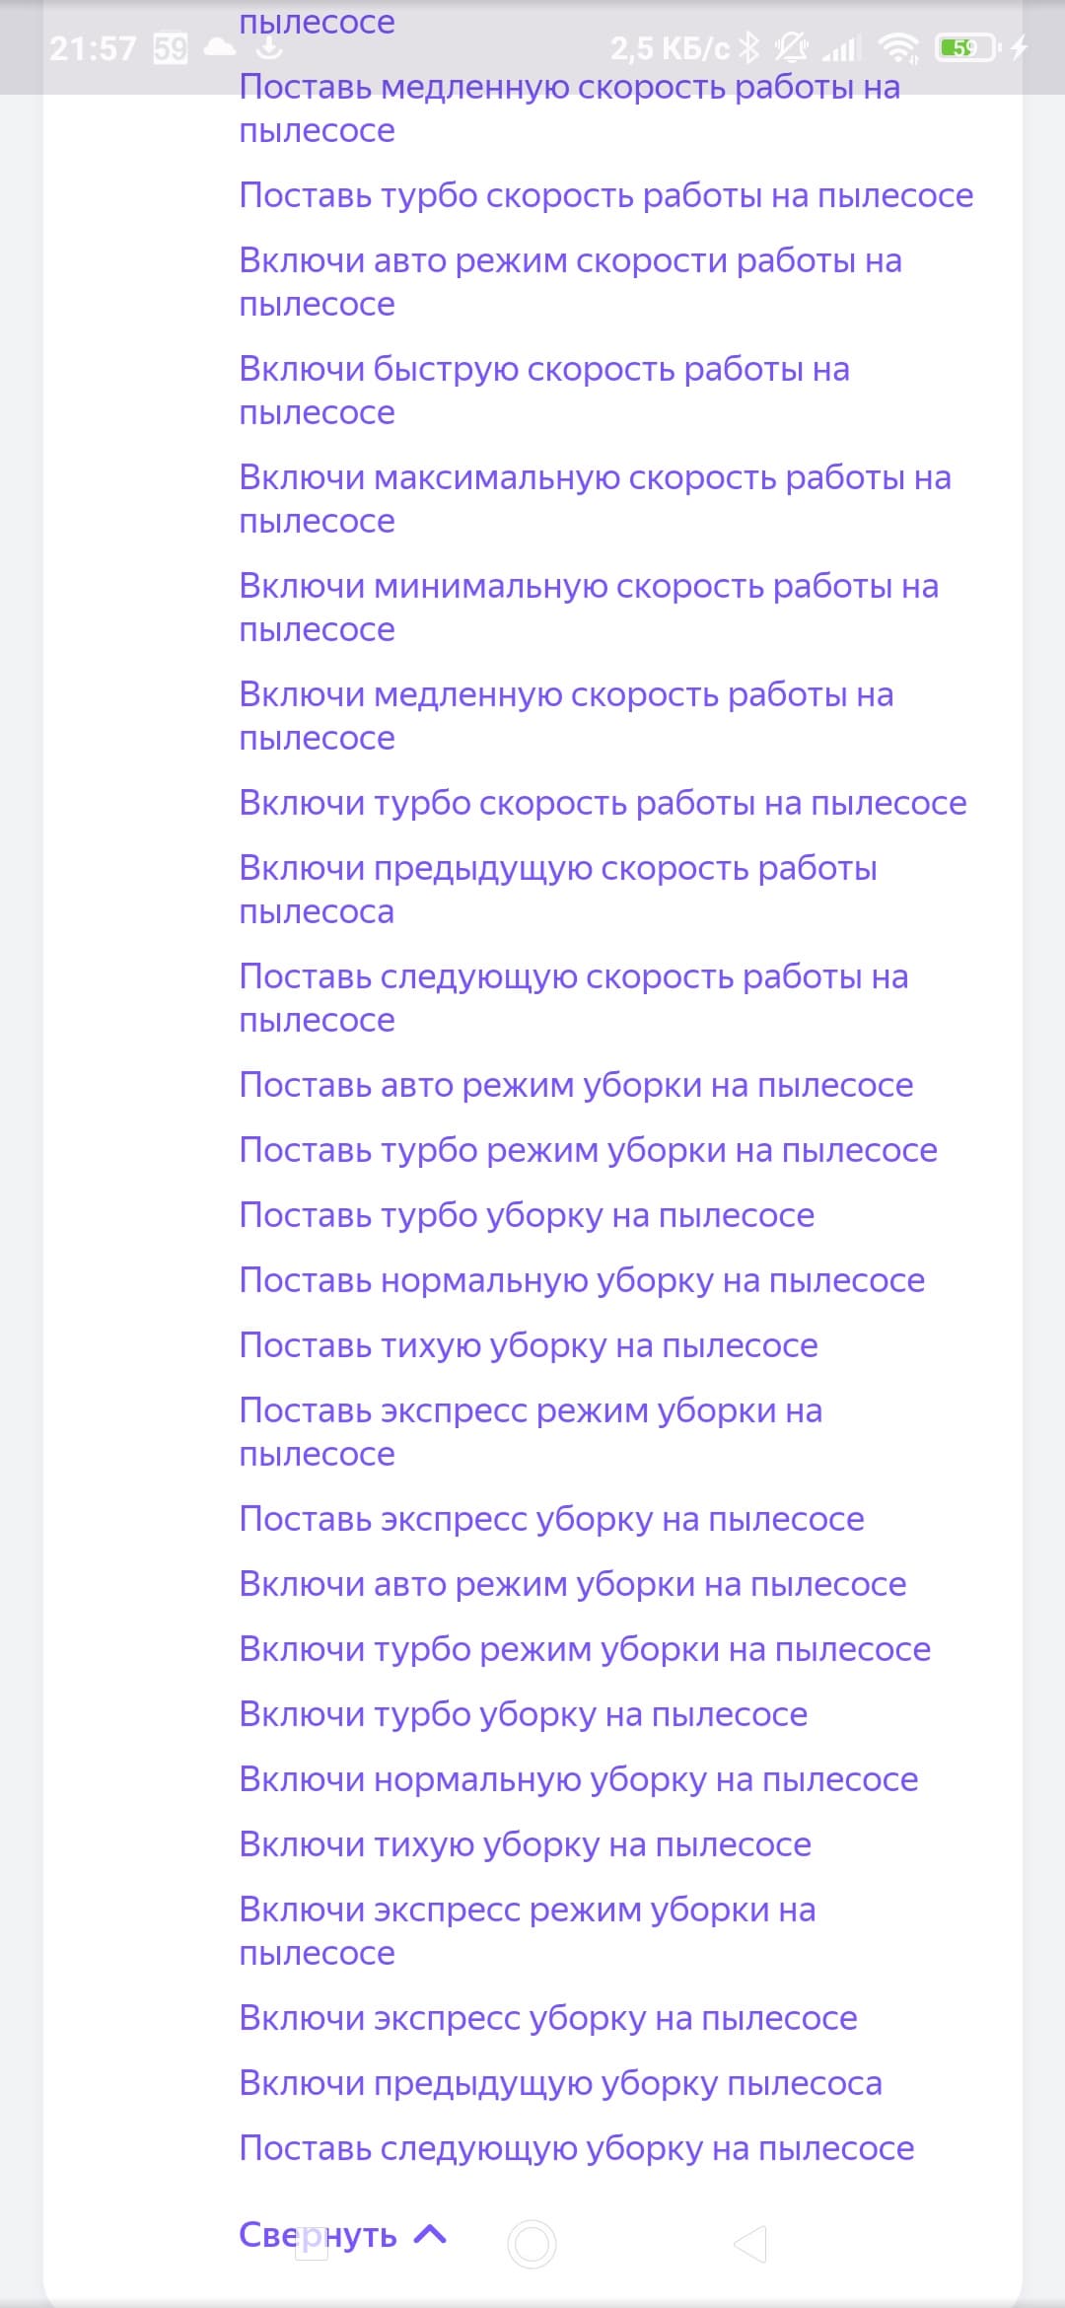Image resolution: width=1065 pixels, height=2308 pixels.
Task: Choose "Включи предыдущую скорость работы пылесоса"
Action: [557, 889]
